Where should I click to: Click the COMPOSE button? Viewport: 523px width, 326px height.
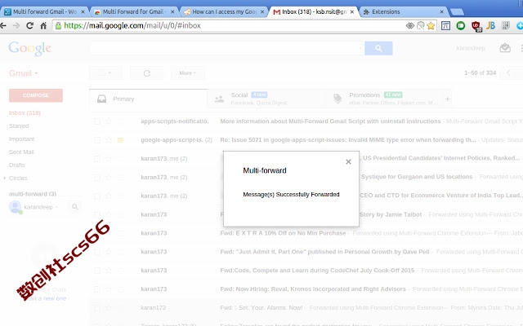click(x=36, y=95)
